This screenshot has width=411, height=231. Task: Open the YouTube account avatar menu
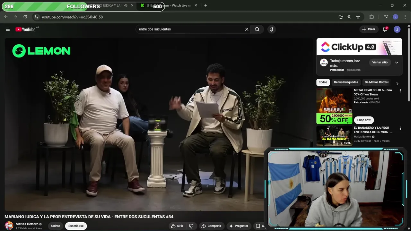(x=397, y=29)
